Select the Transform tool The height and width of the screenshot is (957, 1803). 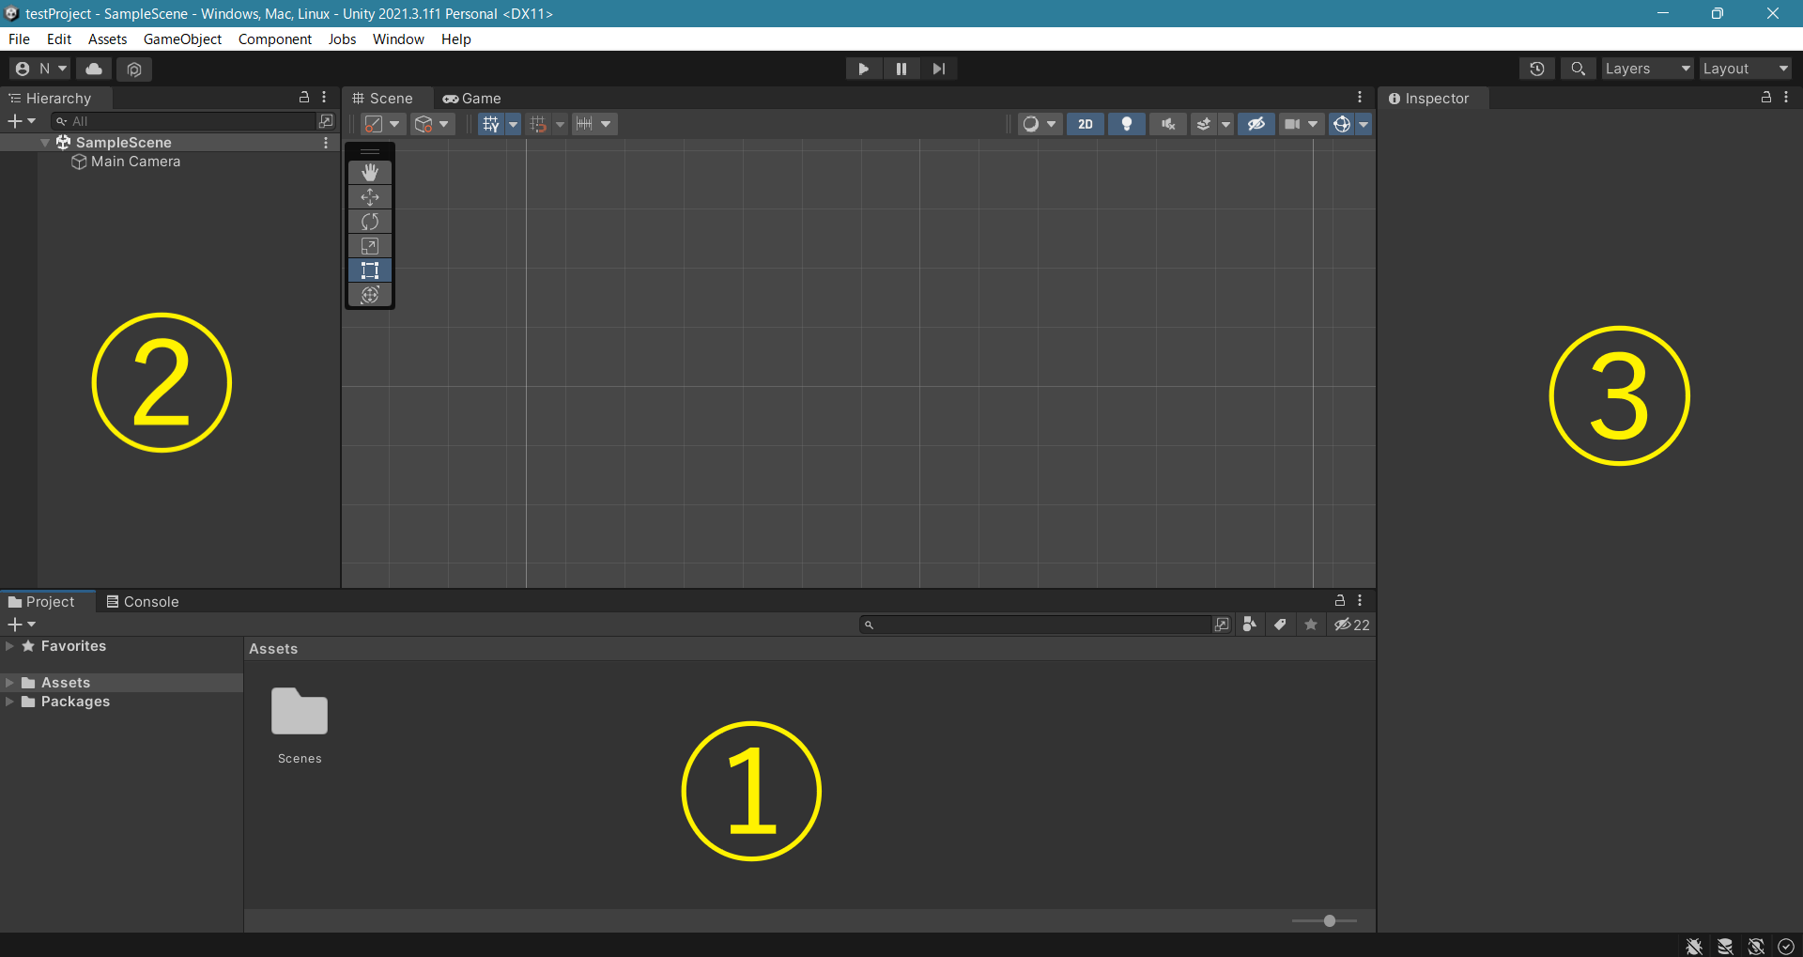pyautogui.click(x=370, y=295)
